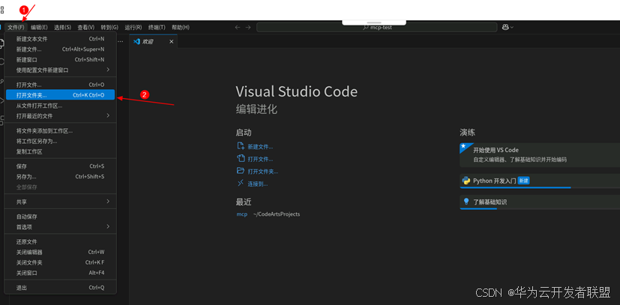Click remote icon beside 连接到...
The height and width of the screenshot is (305, 620).
tap(241, 183)
